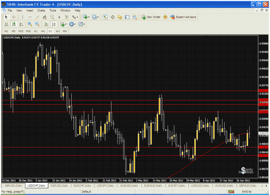Toggle Chart Shift from right border
This screenshot has width=270, height=195.
pyautogui.click(x=54, y=24)
